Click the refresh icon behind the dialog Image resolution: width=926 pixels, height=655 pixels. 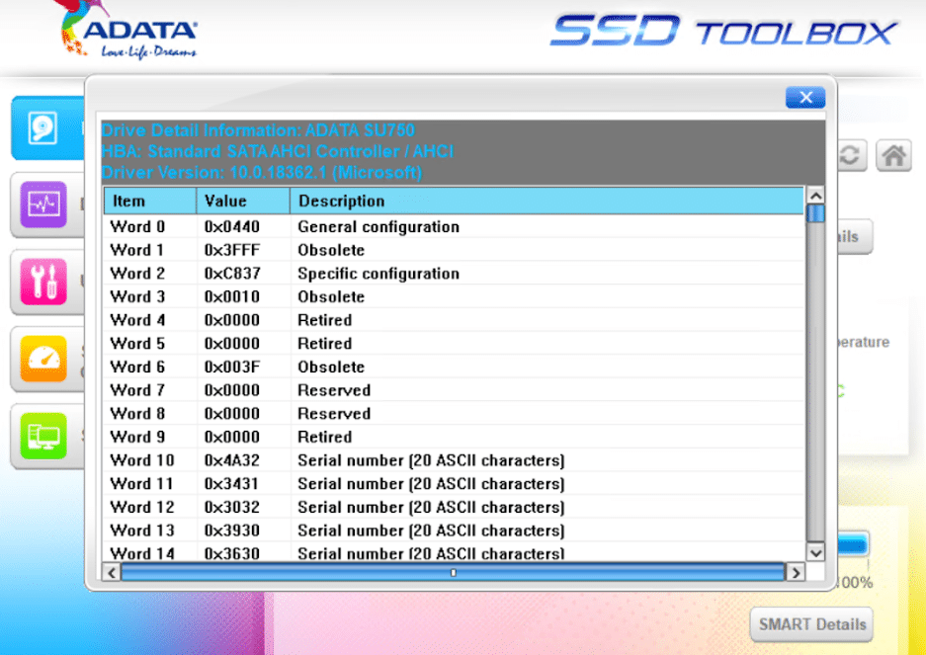tap(851, 155)
